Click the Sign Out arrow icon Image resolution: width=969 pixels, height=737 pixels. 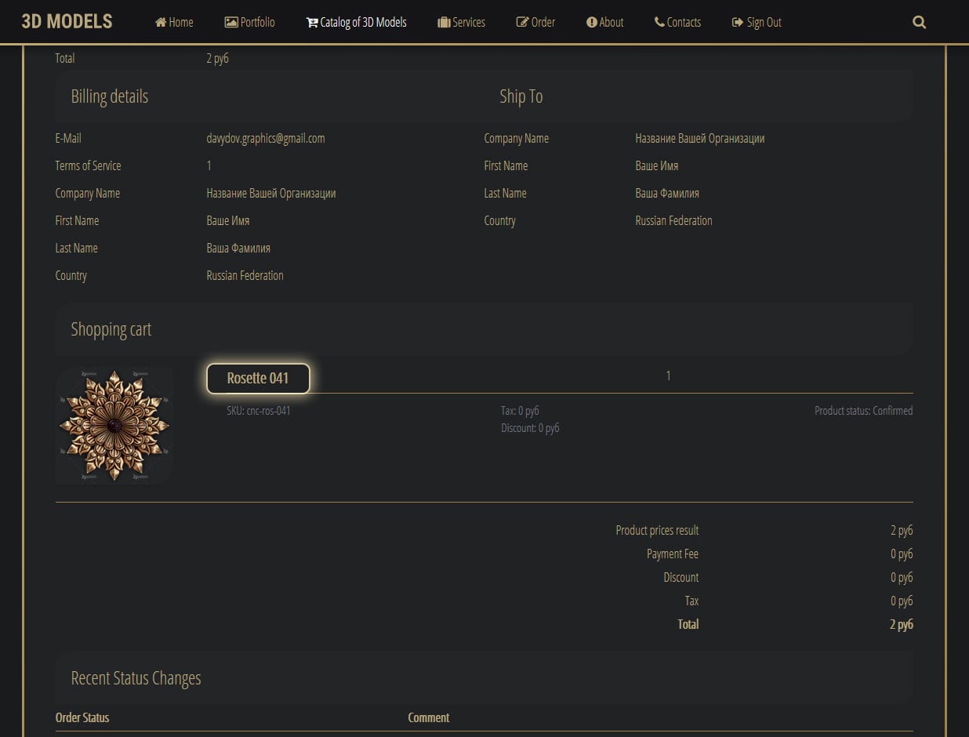pos(737,22)
